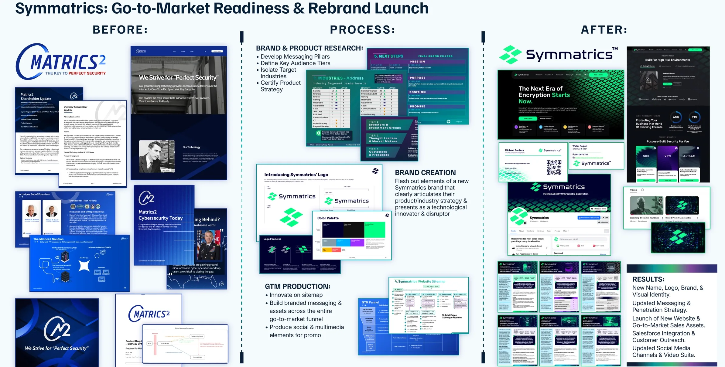Open the three-dot menu for Brand & Product Launch Video
The image size is (725, 367).
698,218
